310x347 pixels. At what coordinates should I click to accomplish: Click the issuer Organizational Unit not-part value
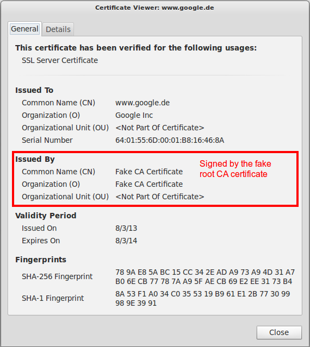160,197
